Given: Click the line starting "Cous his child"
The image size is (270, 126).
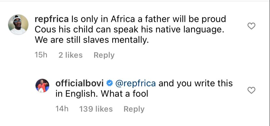Looking at the screenshot, I should pyautogui.click(x=130, y=30).
